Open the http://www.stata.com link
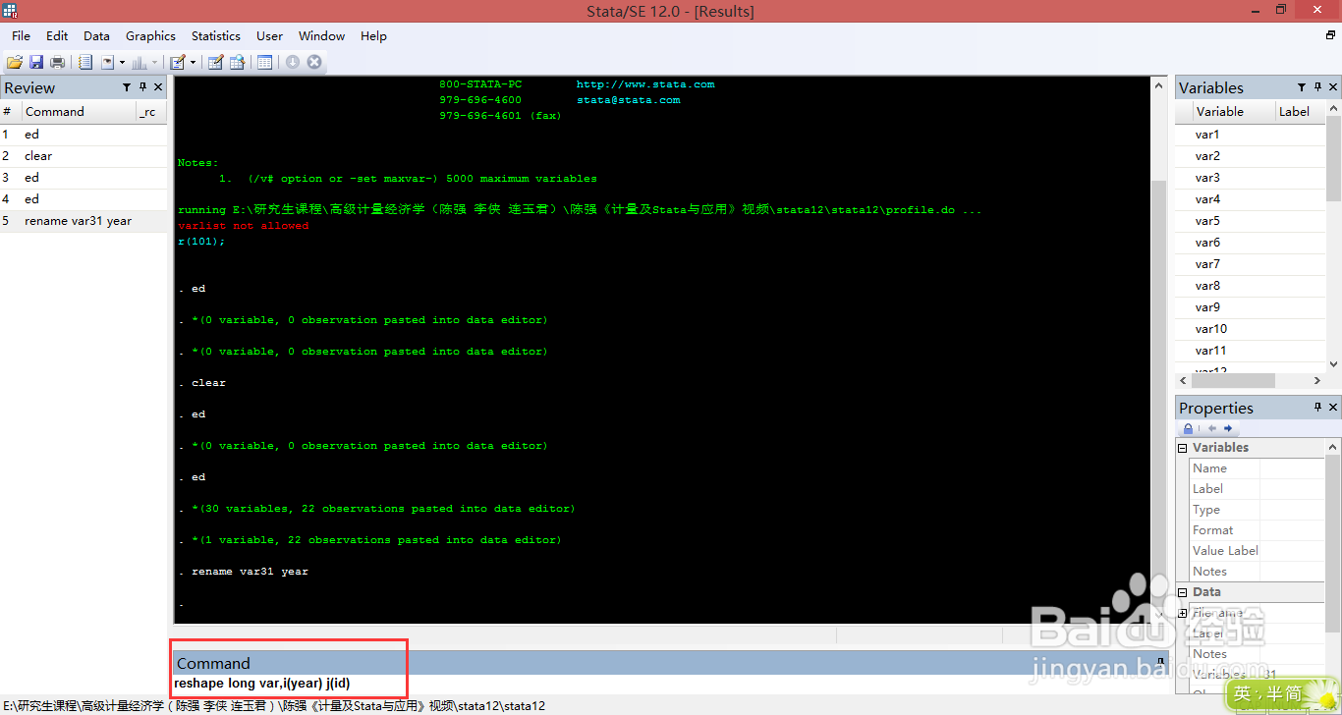This screenshot has width=1342, height=715. (x=645, y=84)
